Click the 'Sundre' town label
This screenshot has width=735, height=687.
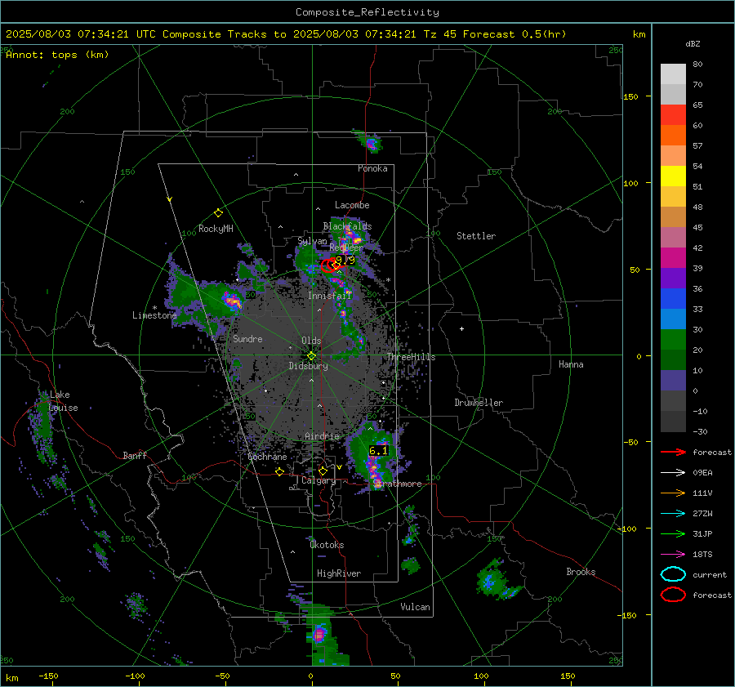click(247, 338)
